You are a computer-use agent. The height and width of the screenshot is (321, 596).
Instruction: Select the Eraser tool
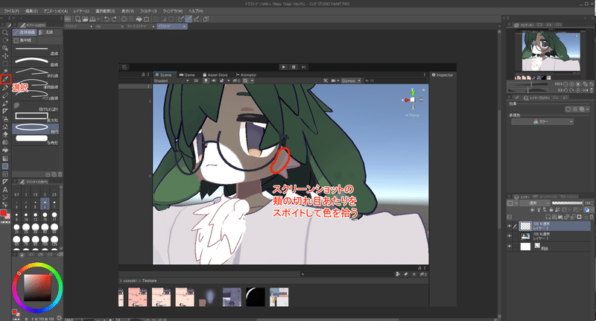coord(5,134)
